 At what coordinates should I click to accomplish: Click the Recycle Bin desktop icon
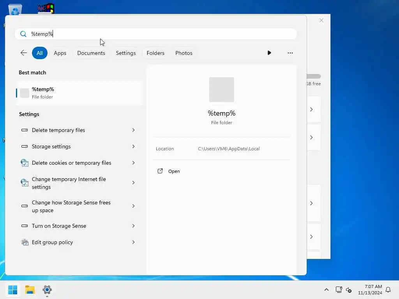coord(15,10)
